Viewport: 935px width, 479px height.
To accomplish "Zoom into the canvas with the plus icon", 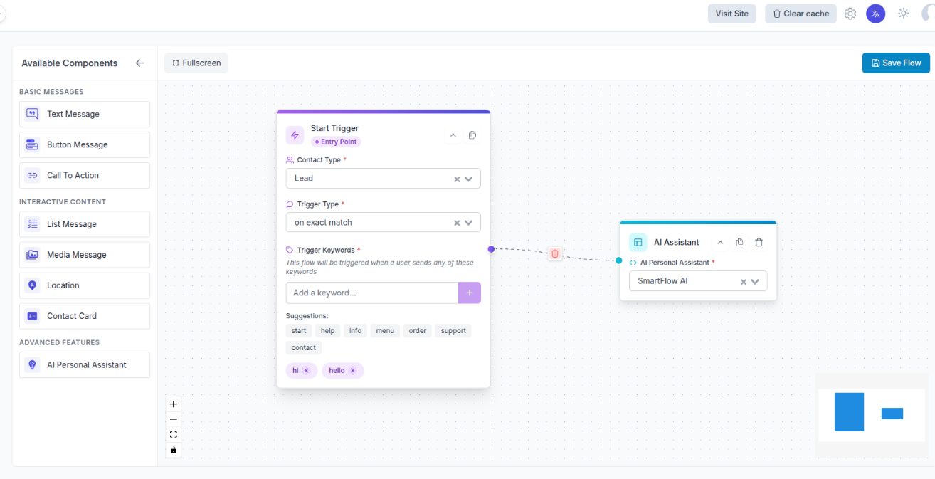I will point(173,404).
